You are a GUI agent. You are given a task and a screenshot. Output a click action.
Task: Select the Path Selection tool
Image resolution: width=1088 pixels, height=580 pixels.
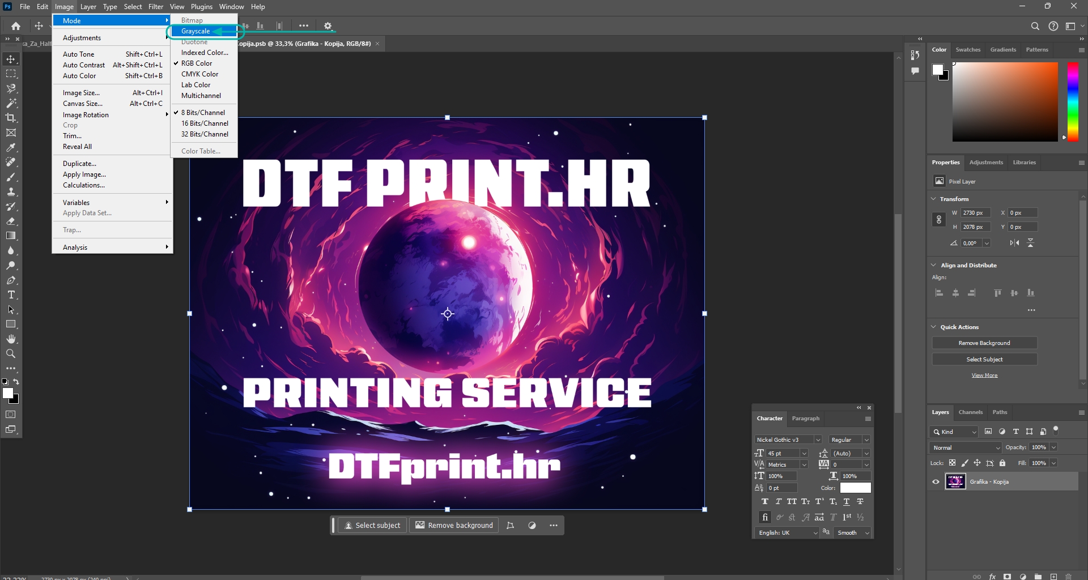point(11,309)
